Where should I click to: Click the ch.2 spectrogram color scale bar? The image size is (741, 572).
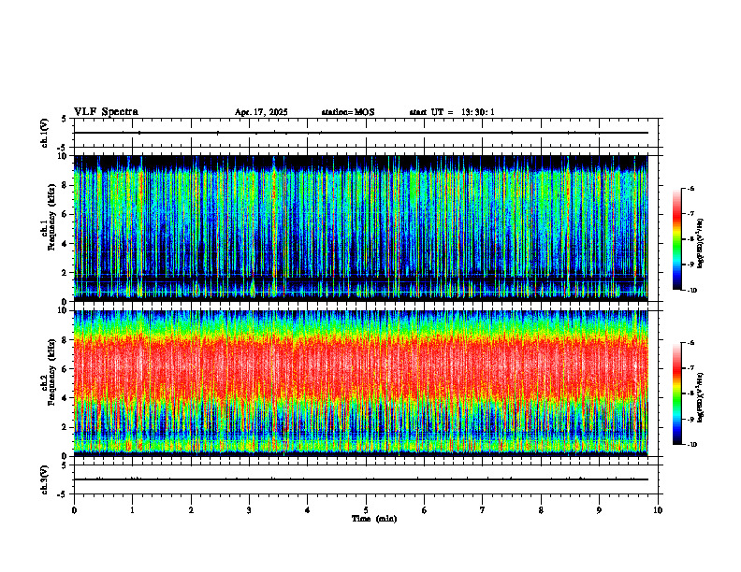pos(676,393)
